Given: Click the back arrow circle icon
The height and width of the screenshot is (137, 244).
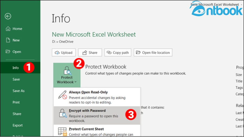Looking at the screenshot, I should (8, 16).
